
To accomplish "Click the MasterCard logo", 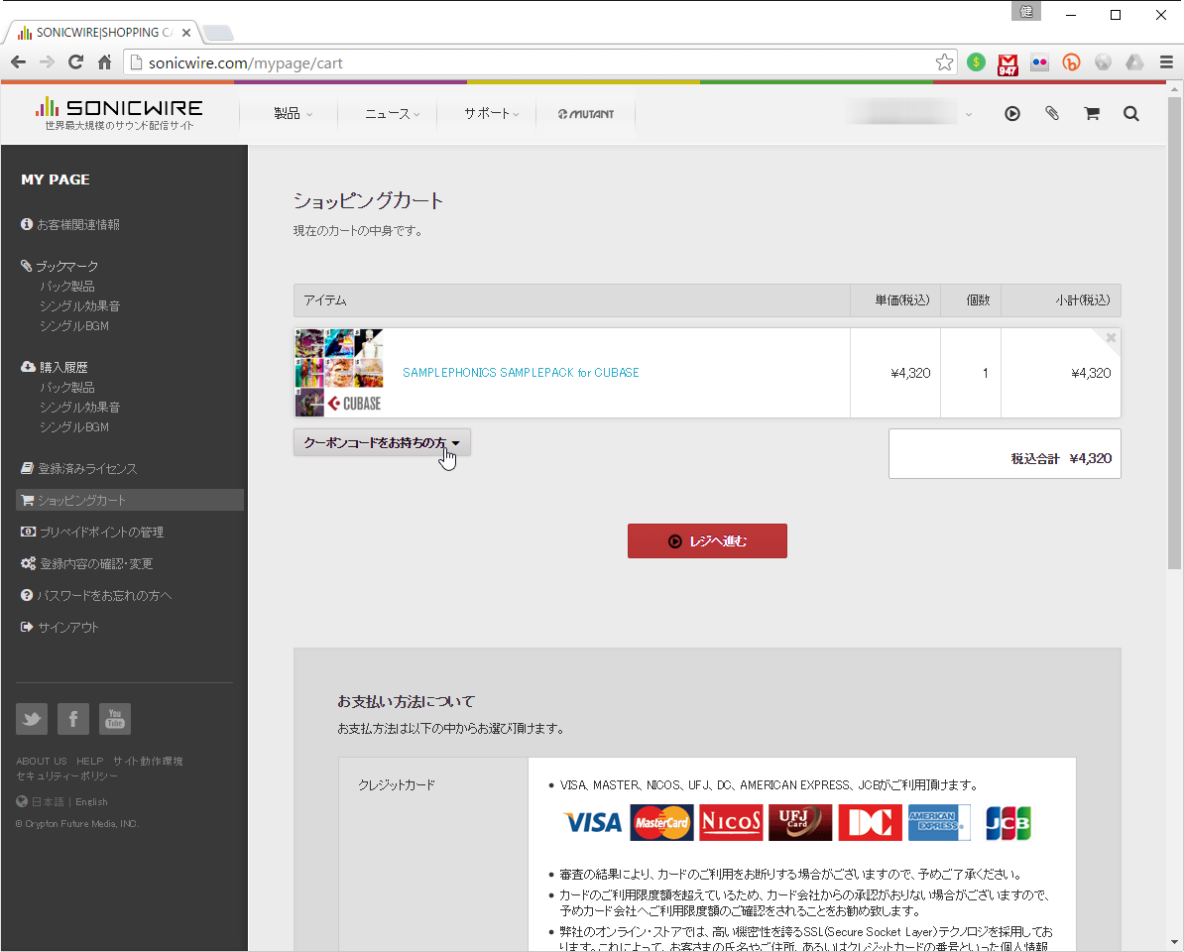I will click(661, 822).
